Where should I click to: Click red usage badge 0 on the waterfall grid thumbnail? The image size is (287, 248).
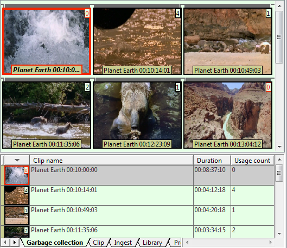click(87, 14)
